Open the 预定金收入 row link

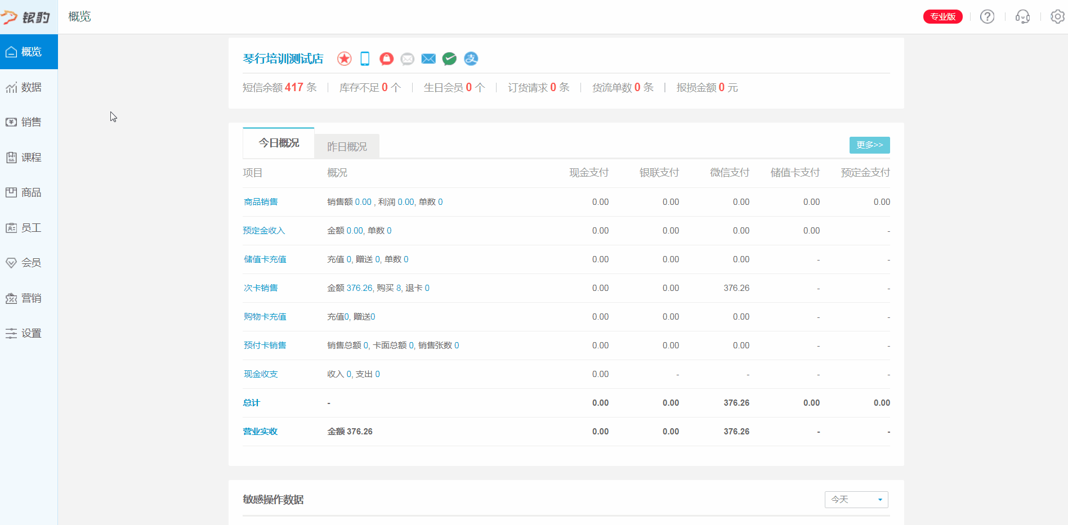[x=264, y=231]
